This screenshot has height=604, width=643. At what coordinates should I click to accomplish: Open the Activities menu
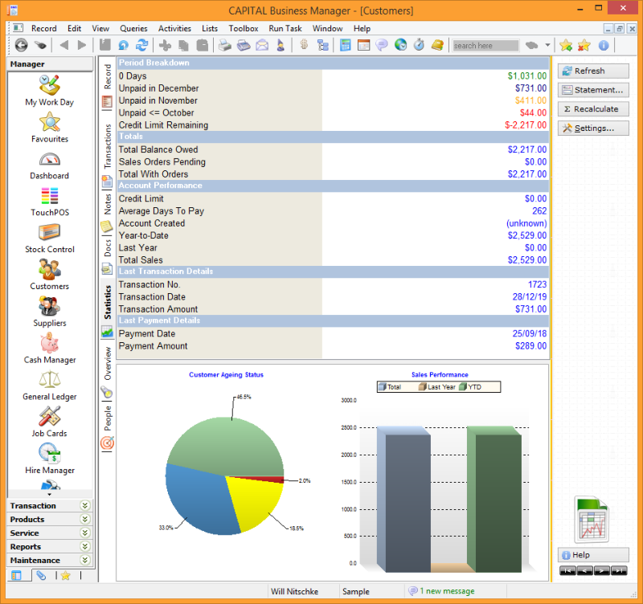(174, 28)
